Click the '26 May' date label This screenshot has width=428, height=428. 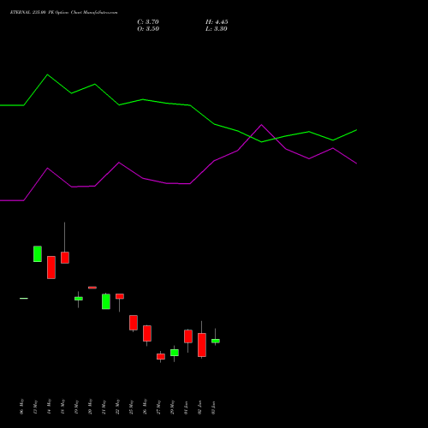tap(146, 407)
